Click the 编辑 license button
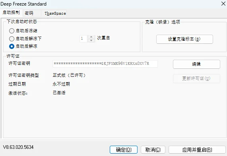The width and height of the screenshot is (227, 156). tap(196, 64)
